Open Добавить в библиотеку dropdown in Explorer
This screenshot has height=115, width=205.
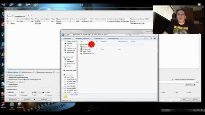pyautogui.click(x=83, y=38)
